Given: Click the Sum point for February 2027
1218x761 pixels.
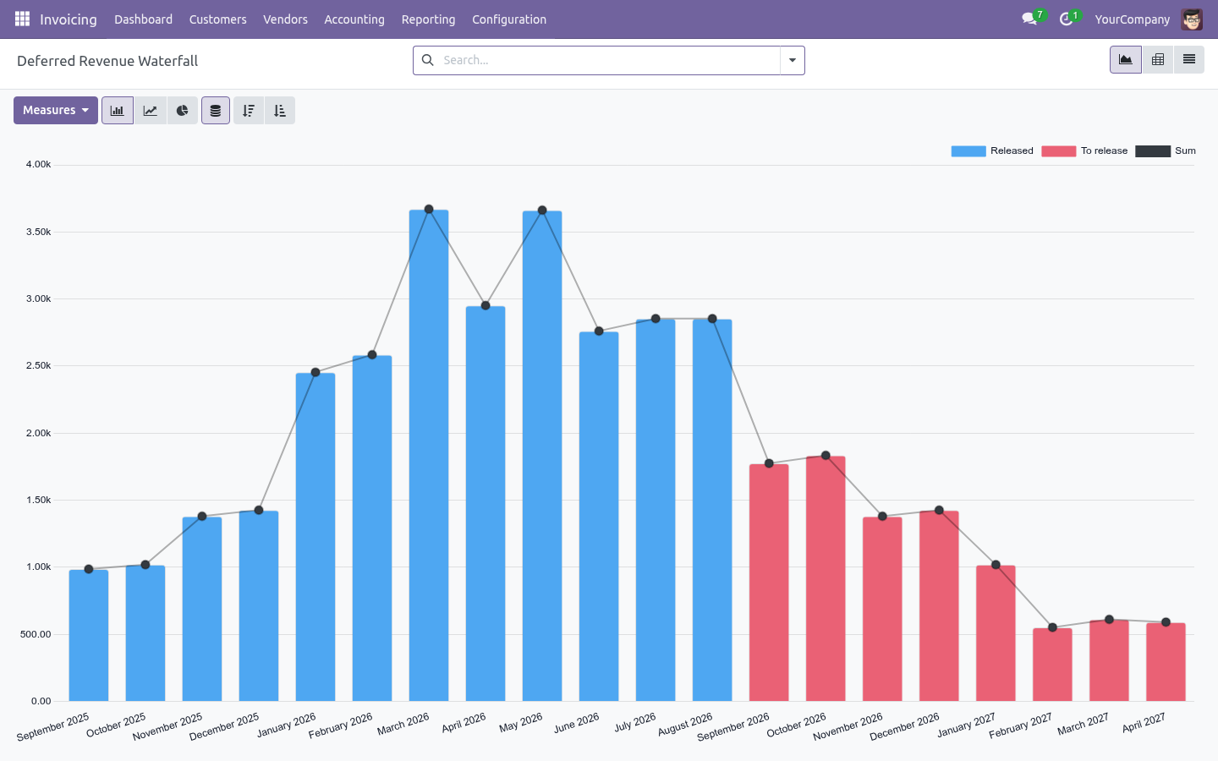Looking at the screenshot, I should (x=1052, y=627).
